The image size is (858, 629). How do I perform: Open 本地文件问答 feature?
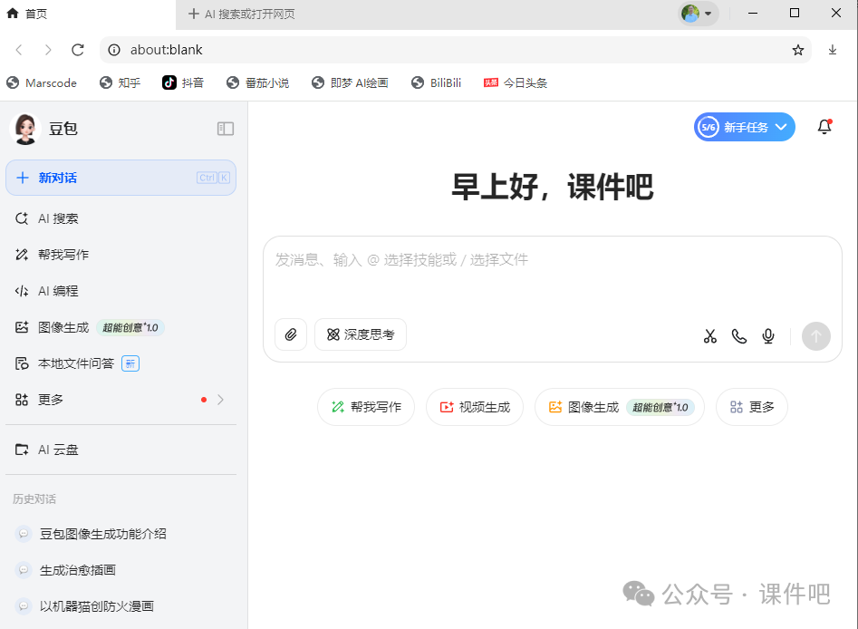[x=70, y=363]
